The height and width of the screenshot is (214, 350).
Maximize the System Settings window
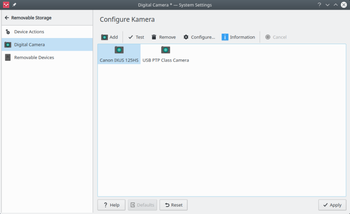coord(336,5)
